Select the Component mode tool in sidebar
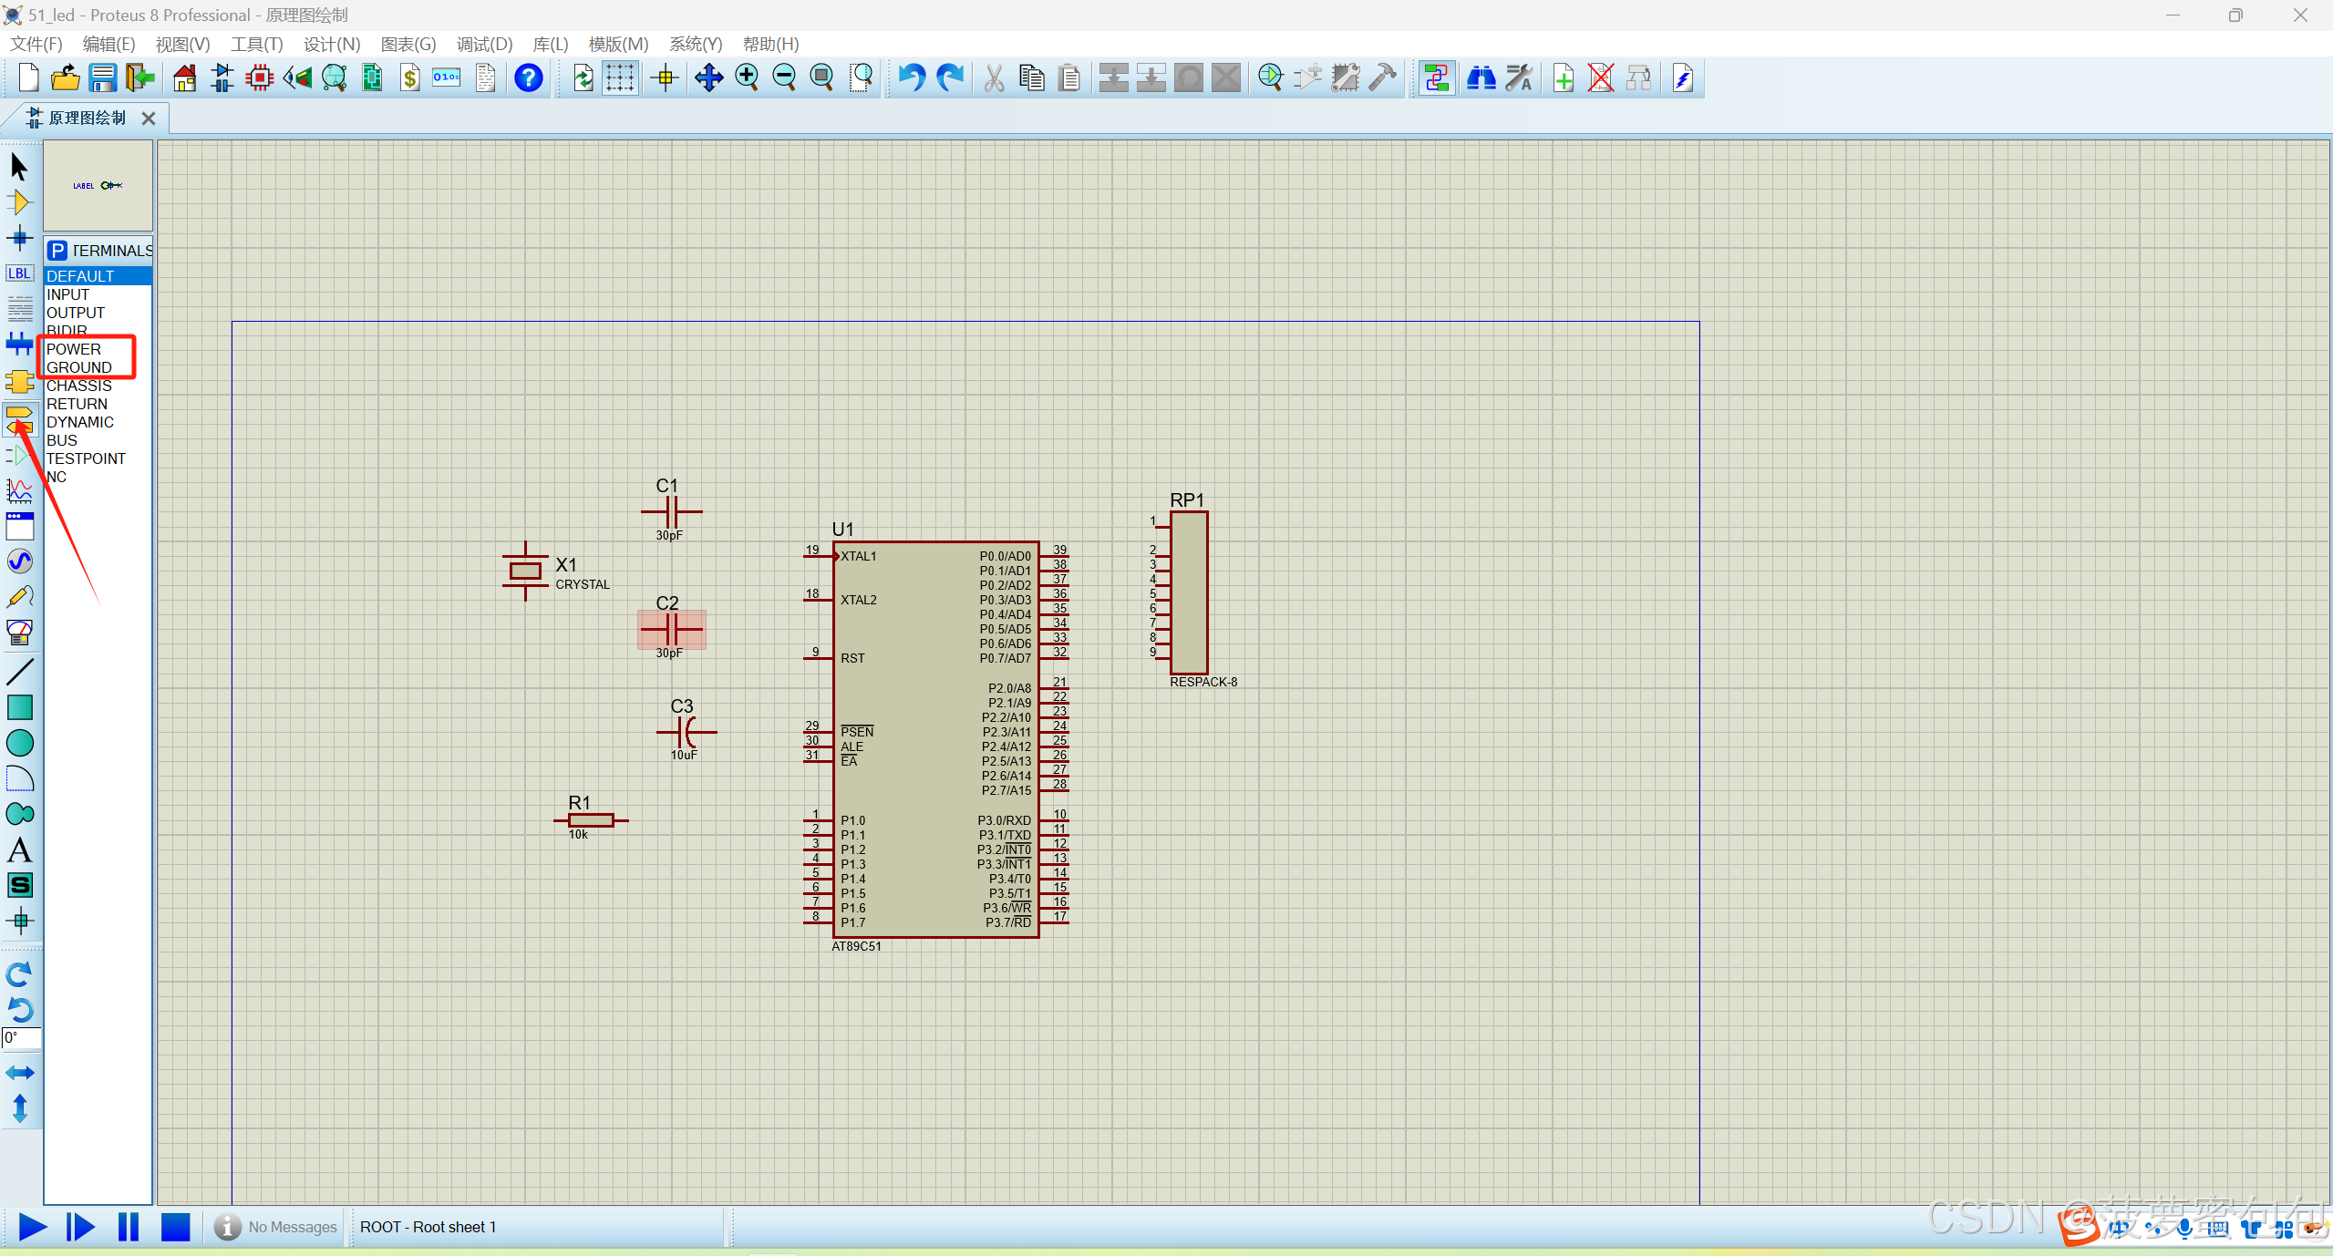This screenshot has width=2333, height=1256. pos(19,202)
